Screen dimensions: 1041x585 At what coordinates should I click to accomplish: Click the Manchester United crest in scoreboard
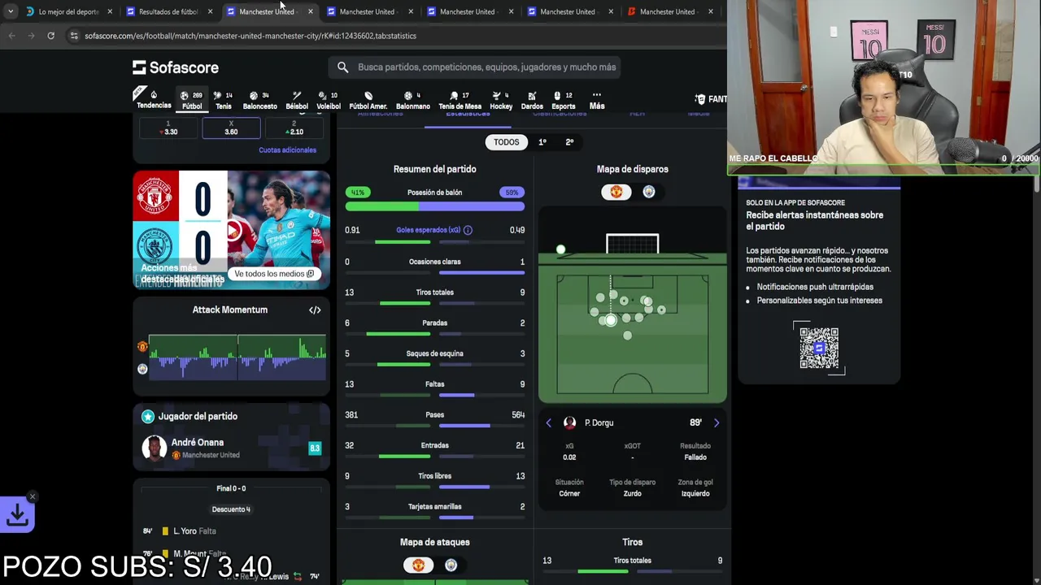click(x=155, y=196)
